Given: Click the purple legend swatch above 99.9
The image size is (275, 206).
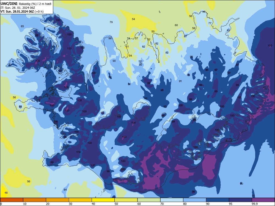Looking at the screenshot, I should (263, 200).
